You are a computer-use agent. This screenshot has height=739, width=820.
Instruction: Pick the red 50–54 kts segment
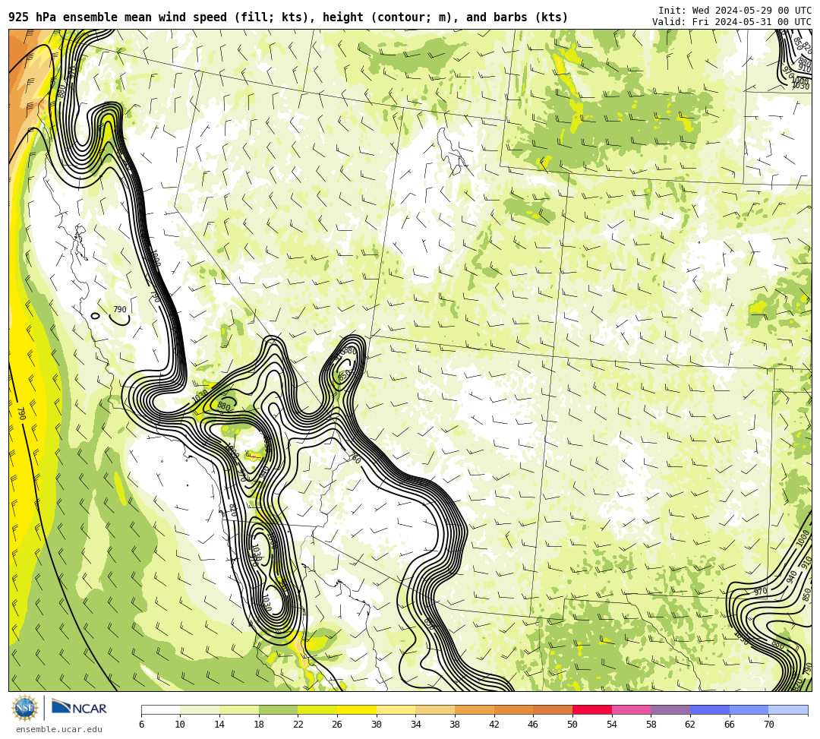[x=592, y=709]
